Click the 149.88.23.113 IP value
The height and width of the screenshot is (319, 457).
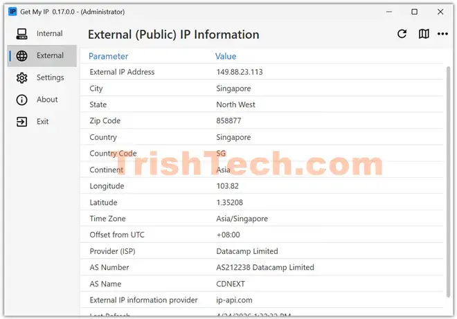pyautogui.click(x=240, y=72)
